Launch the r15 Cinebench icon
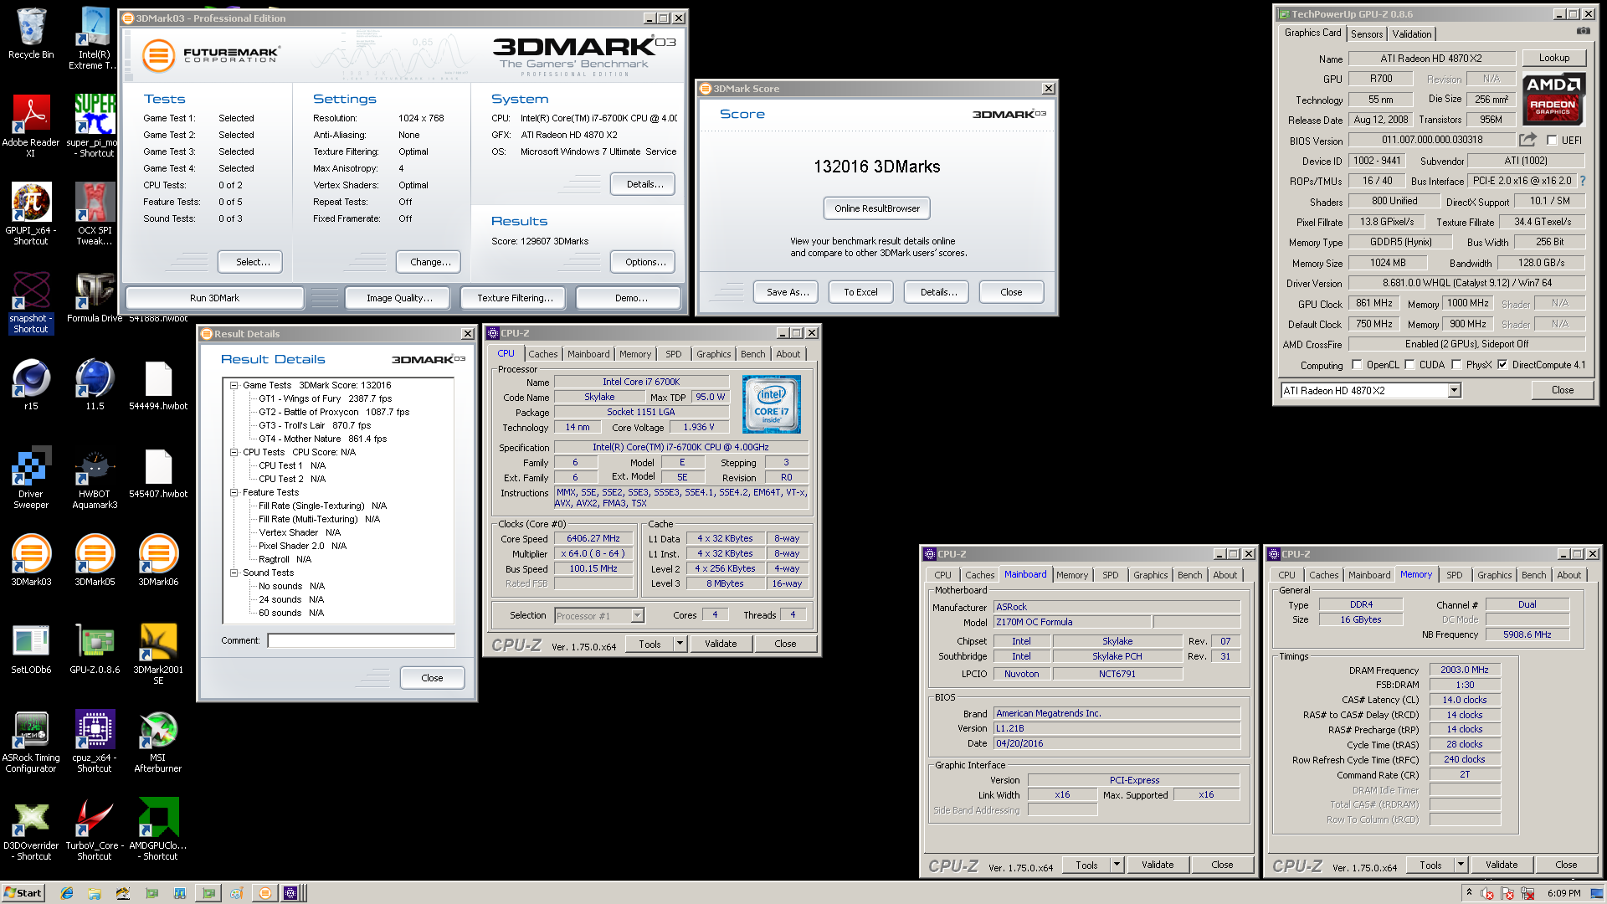The width and height of the screenshot is (1607, 904). 31,385
